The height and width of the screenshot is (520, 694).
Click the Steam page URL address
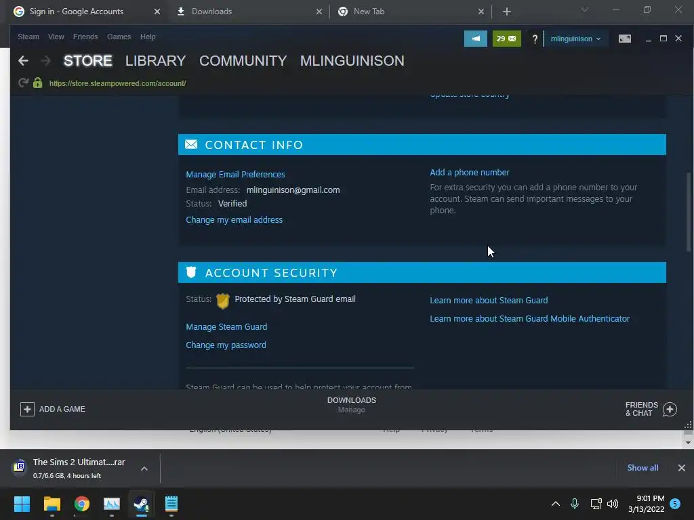117,83
